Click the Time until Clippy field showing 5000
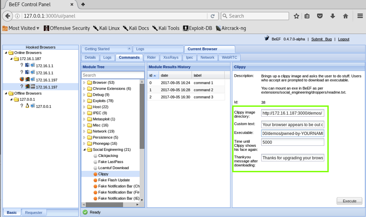This screenshot has height=217, width=366. (x=293, y=142)
